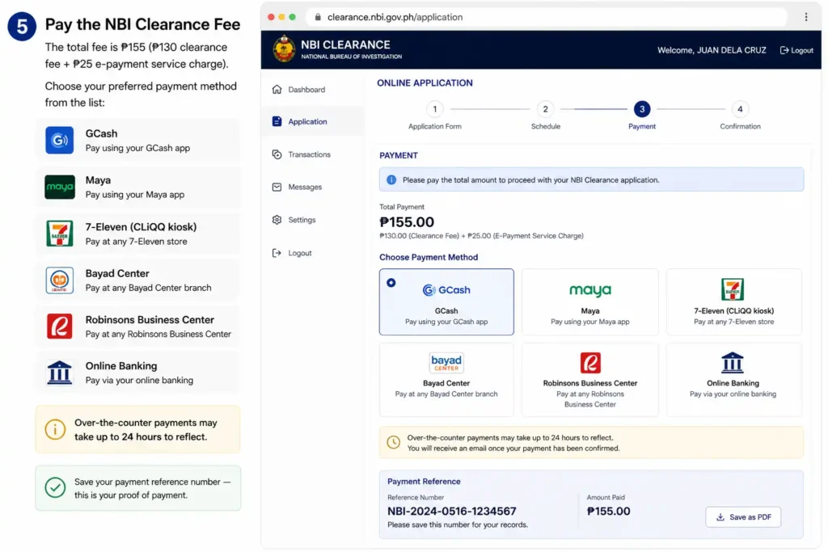Click the Transactions history icon

pyautogui.click(x=277, y=154)
